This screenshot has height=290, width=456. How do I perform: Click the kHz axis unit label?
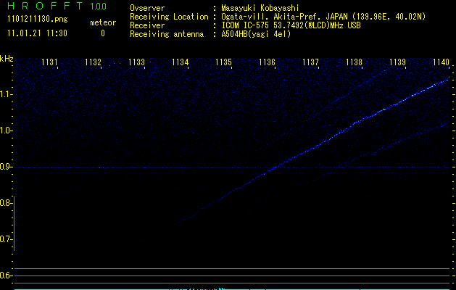click(x=7, y=59)
